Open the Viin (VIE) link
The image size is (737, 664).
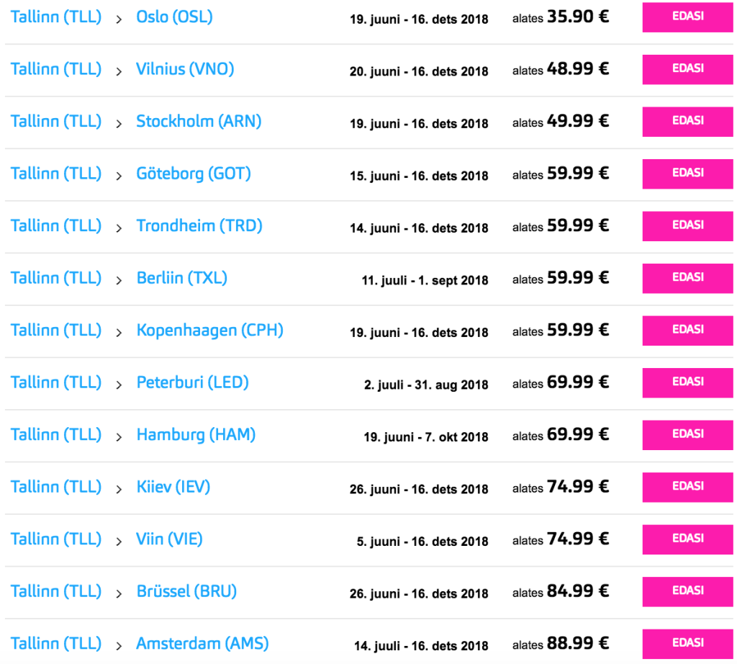[169, 539]
